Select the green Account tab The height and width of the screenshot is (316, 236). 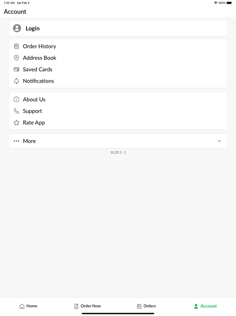click(x=205, y=306)
